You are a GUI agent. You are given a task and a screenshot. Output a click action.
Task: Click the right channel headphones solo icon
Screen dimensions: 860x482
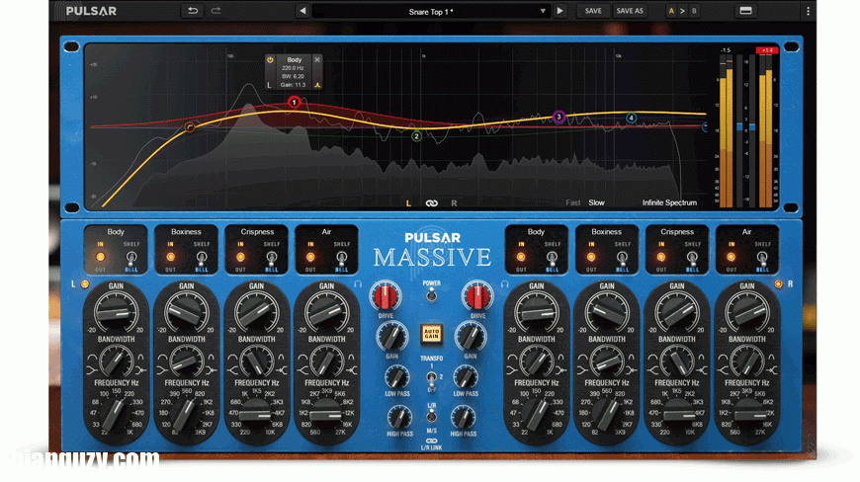coord(504,284)
